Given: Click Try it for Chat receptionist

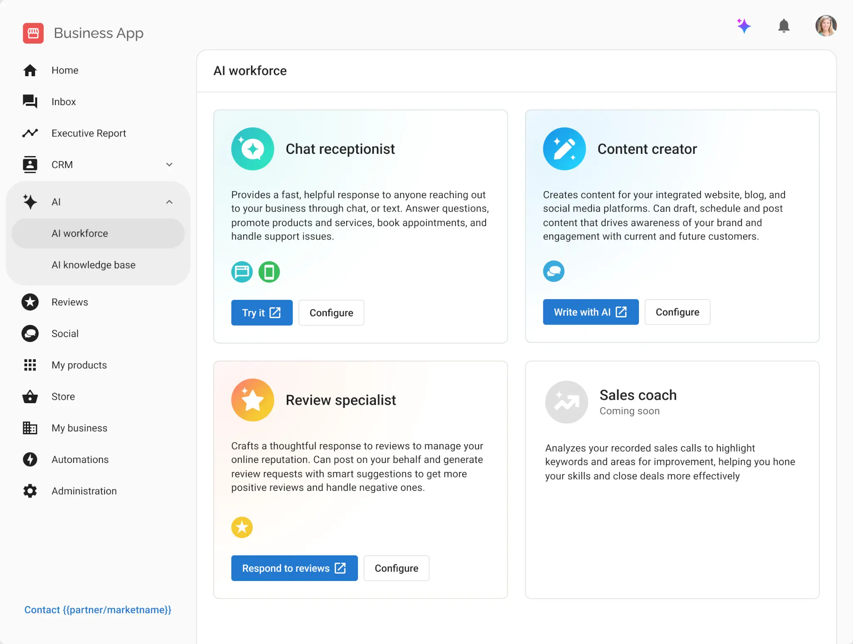Looking at the screenshot, I should [262, 312].
